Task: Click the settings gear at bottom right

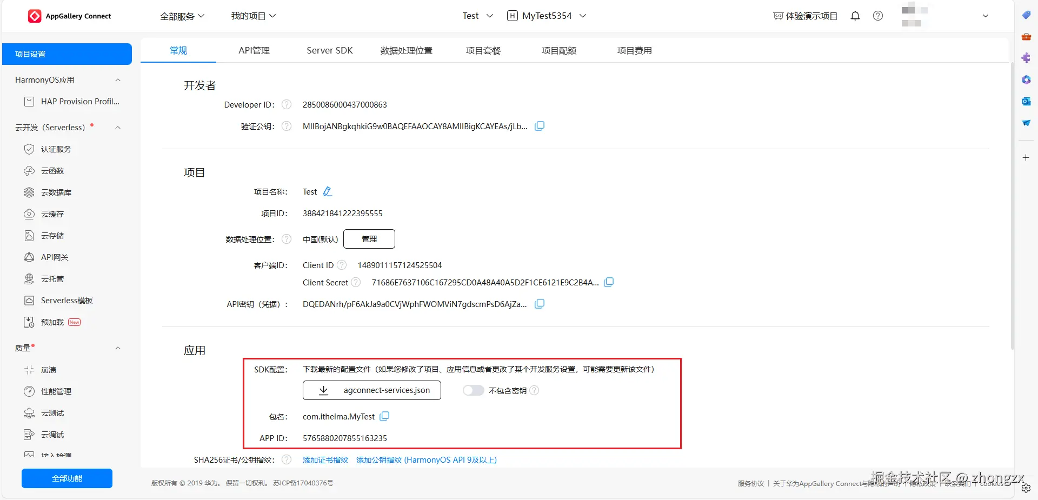Action: click(x=1026, y=488)
